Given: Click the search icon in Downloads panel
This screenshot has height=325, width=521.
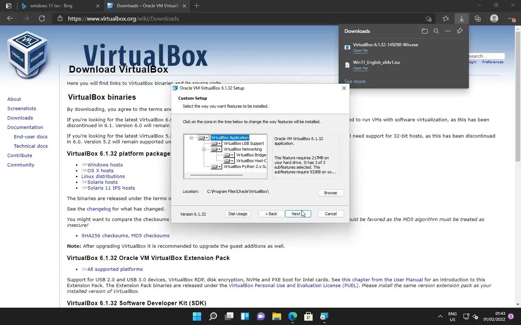Looking at the screenshot, I should pos(436,31).
